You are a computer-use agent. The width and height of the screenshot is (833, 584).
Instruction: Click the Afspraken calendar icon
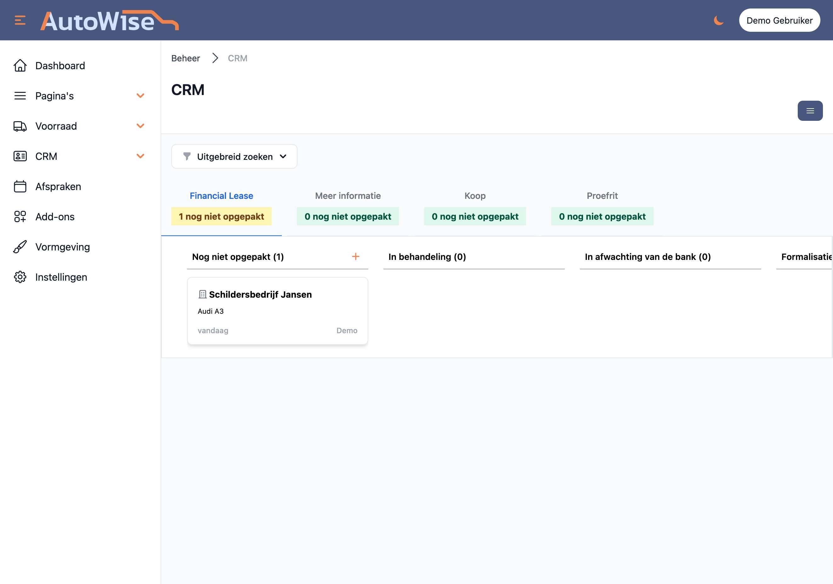(20, 187)
